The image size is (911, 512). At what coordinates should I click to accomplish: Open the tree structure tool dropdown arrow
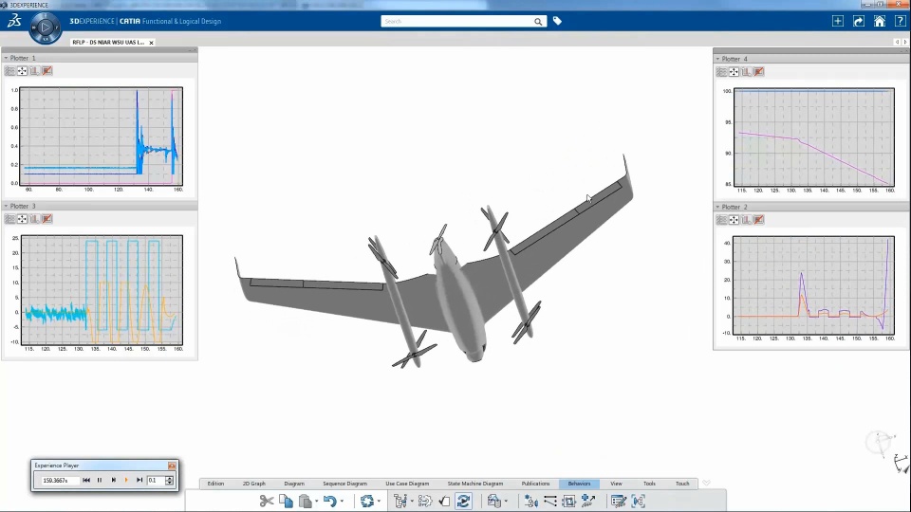coord(411,502)
